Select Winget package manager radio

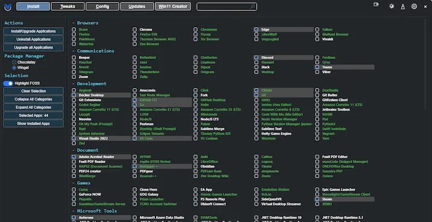14,67
